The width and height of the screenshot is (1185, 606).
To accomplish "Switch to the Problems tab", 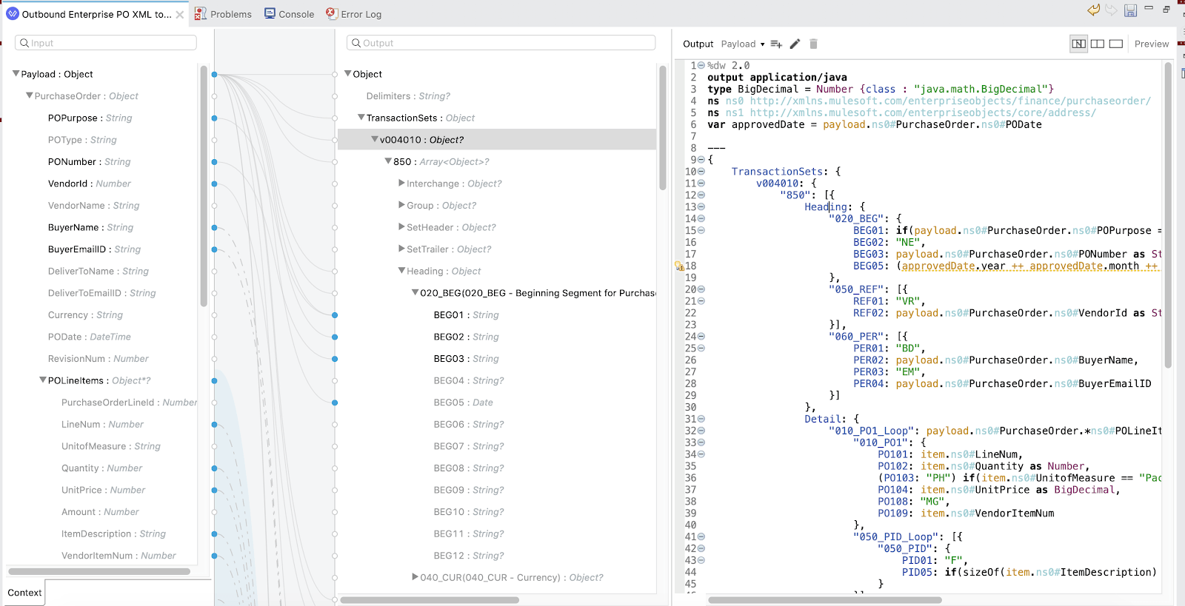I will point(223,14).
